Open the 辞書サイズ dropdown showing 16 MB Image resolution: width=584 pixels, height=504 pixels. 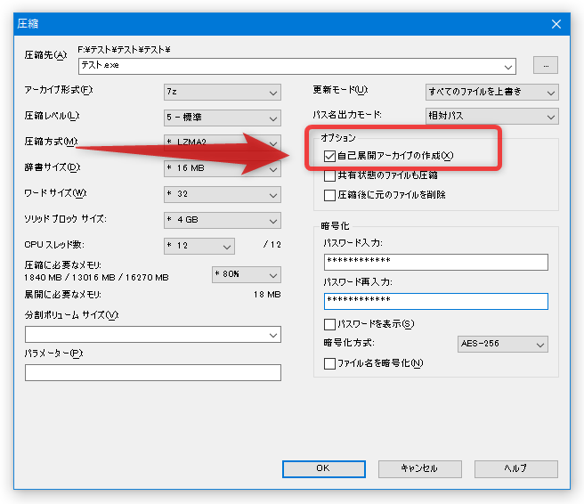[x=222, y=169]
